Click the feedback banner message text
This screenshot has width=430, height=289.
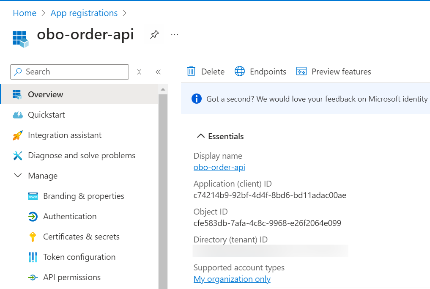point(317,99)
